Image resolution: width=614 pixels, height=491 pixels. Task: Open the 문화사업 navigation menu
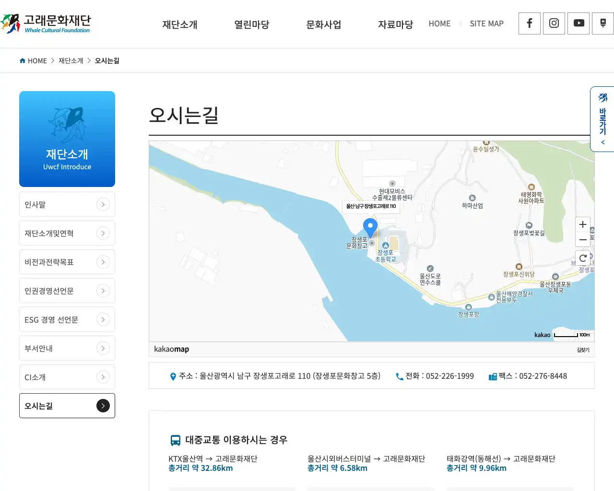tap(323, 24)
